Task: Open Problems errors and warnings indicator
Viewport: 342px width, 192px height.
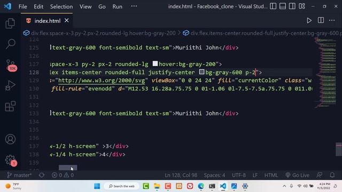Action: [x=63, y=175]
